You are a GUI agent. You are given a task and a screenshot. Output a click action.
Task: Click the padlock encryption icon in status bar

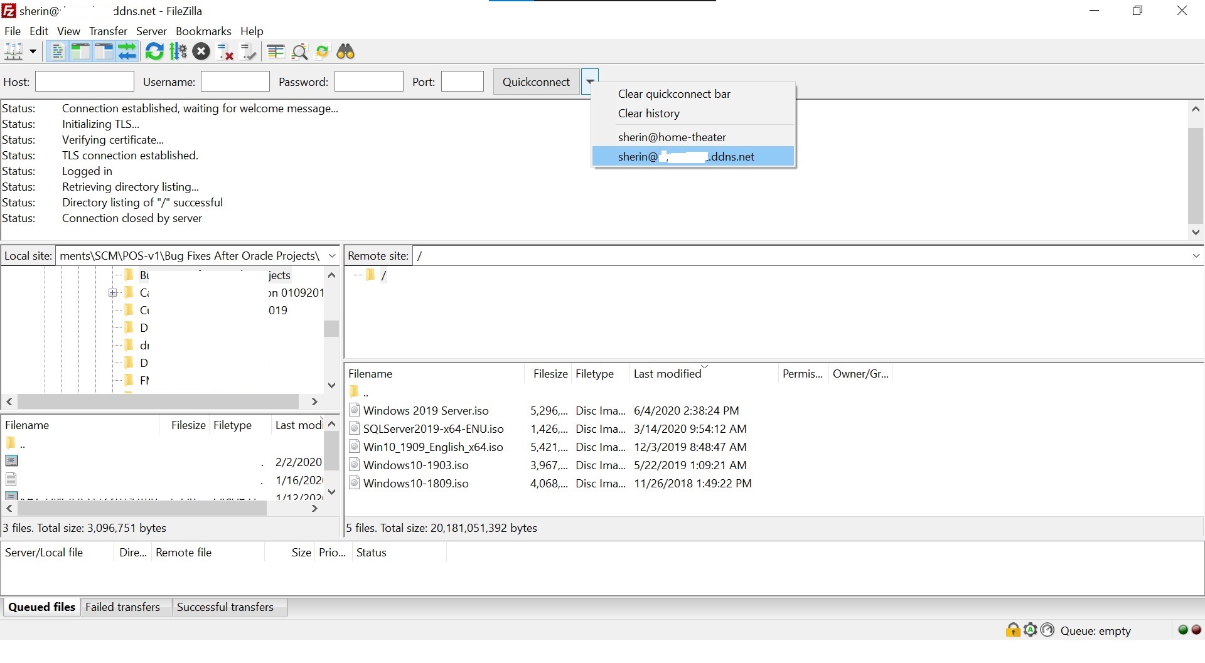click(1012, 630)
